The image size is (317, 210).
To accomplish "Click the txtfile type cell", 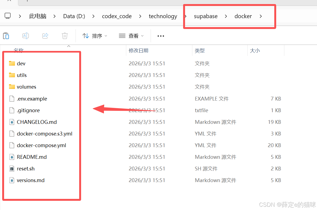I will (x=201, y=110).
